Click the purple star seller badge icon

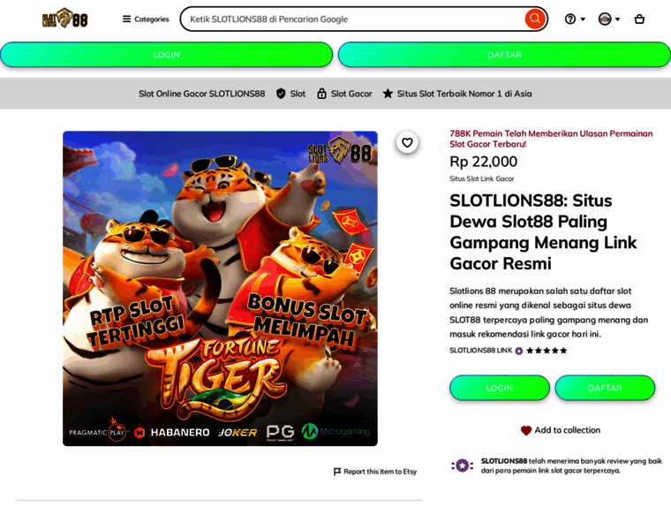[462, 466]
